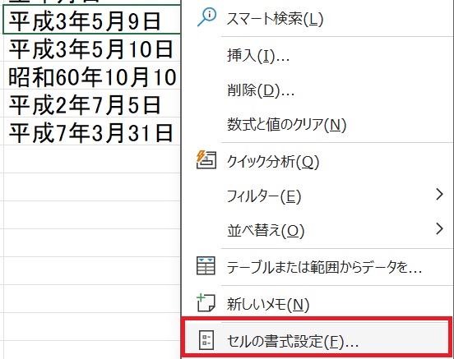454x359 pixels.
Task: Click the Quick Analysis lightning icon
Action: pyautogui.click(x=206, y=159)
